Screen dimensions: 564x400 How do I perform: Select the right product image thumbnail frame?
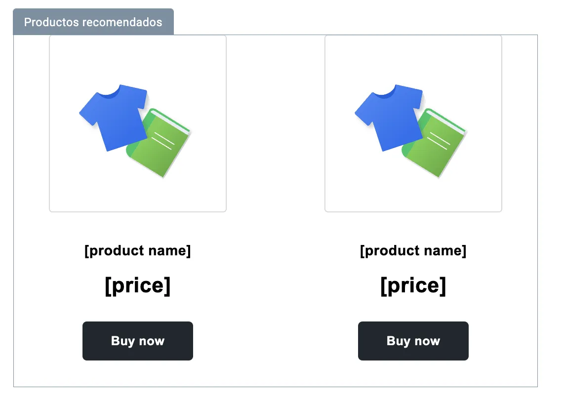point(413,123)
